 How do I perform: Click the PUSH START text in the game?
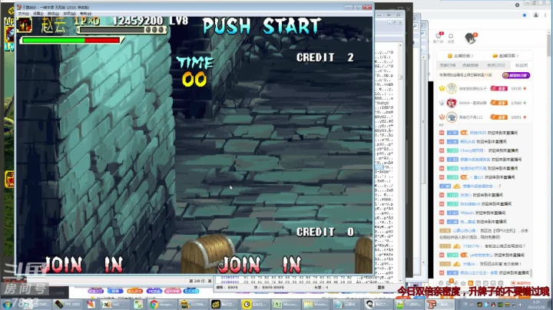point(262,26)
